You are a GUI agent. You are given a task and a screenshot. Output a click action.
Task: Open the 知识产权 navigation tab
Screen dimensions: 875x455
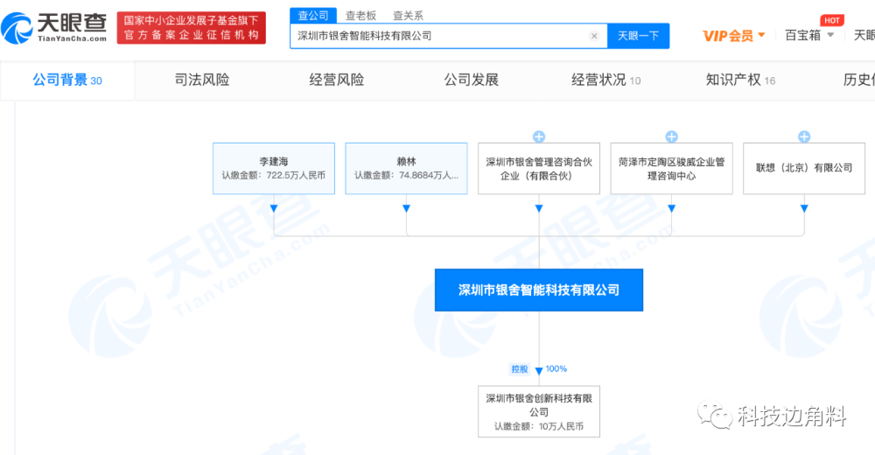(x=740, y=80)
